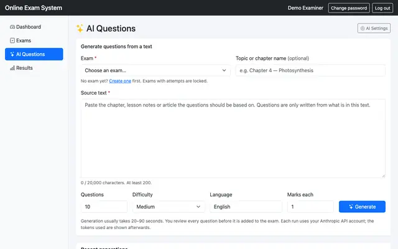Click the sparkle icon beside AI Questions heading
398x249 pixels.
[x=80, y=28]
